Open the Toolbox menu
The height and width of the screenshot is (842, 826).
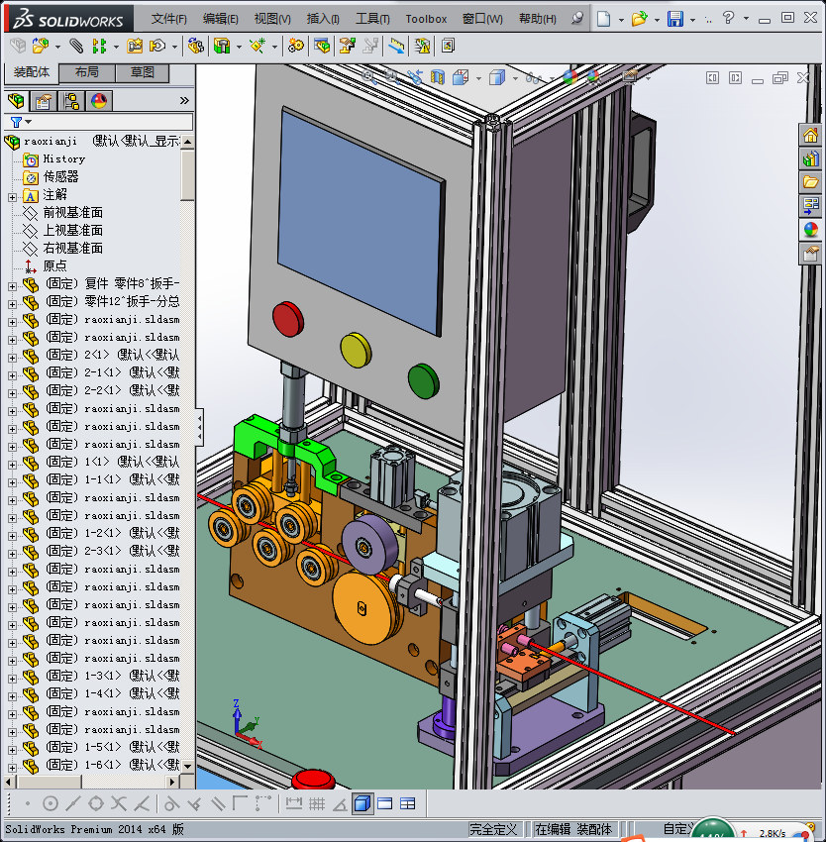tap(426, 19)
